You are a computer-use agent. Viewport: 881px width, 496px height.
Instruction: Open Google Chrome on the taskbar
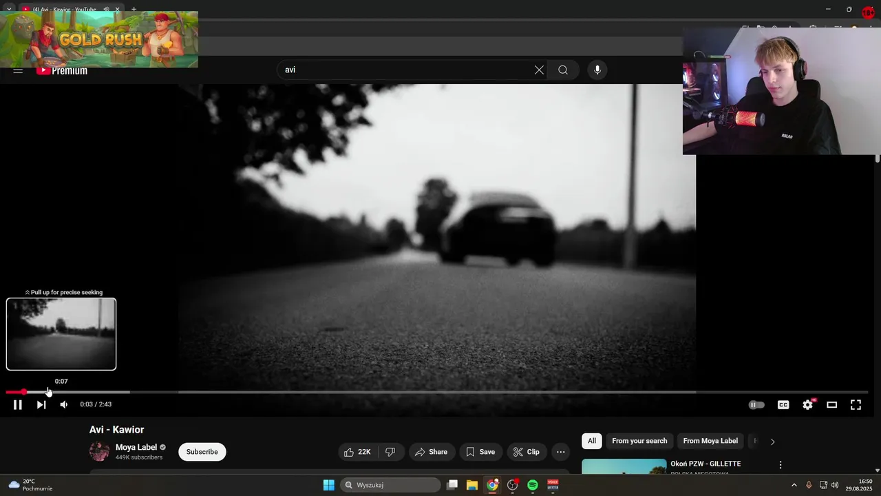(492, 485)
